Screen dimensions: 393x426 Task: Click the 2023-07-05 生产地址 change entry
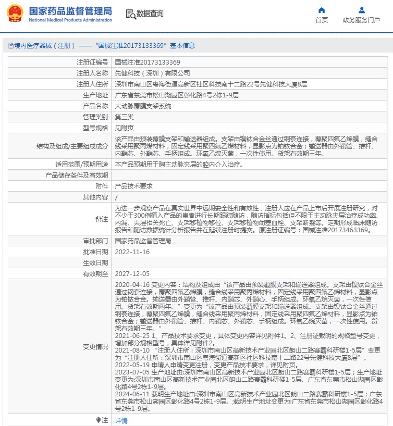(x=249, y=380)
